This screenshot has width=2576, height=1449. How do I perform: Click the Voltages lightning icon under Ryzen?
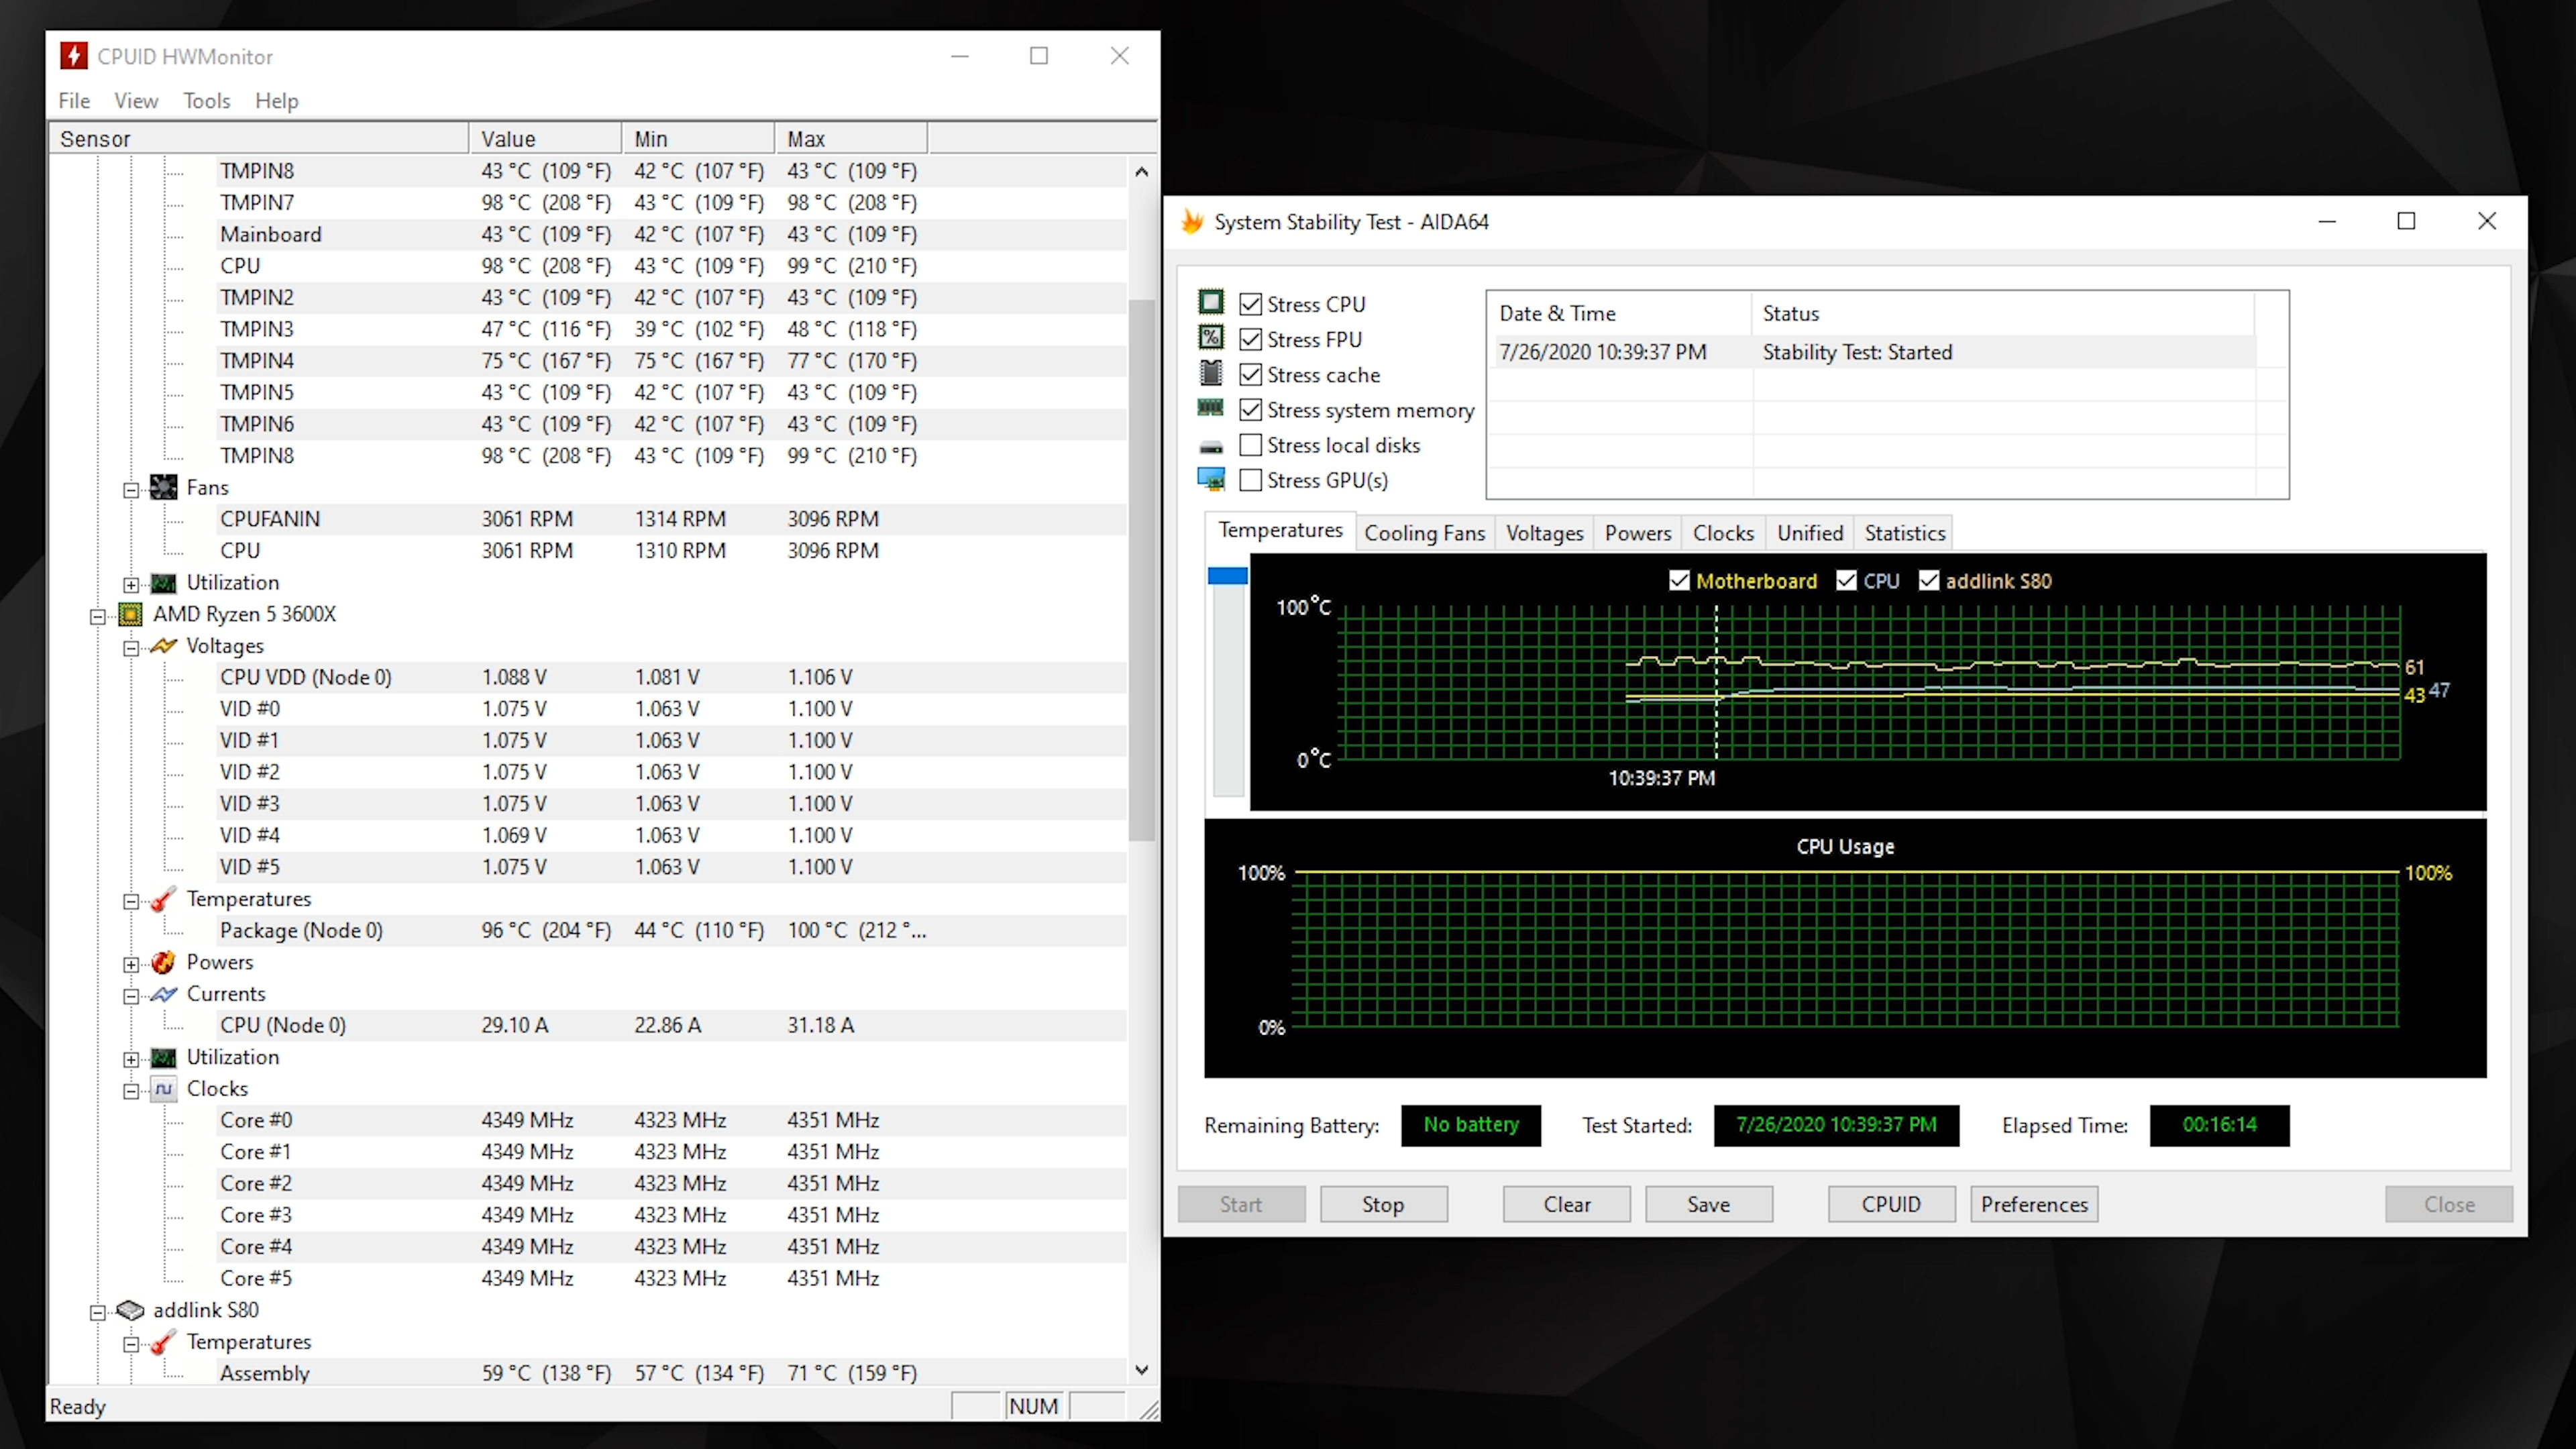click(x=163, y=646)
